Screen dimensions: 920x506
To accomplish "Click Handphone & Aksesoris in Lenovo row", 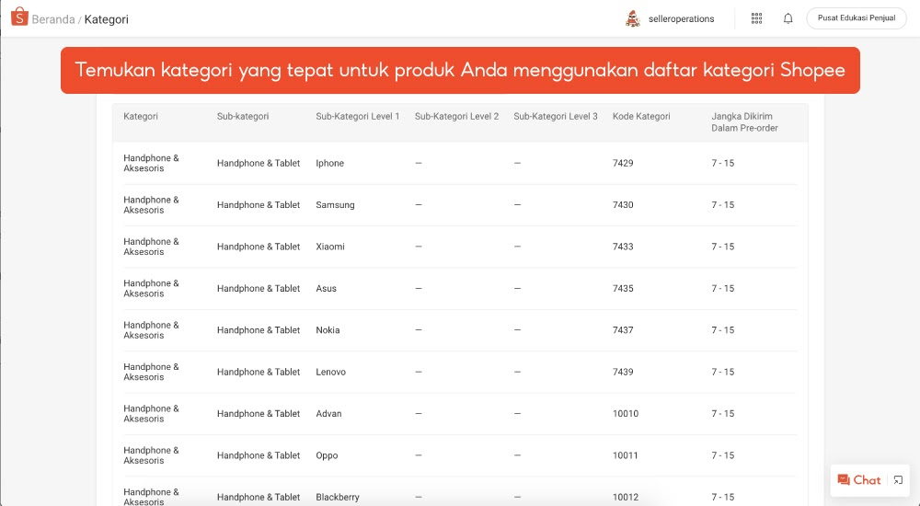I will click(x=151, y=372).
